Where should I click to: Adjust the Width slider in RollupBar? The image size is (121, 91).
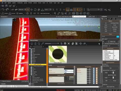[113, 78]
